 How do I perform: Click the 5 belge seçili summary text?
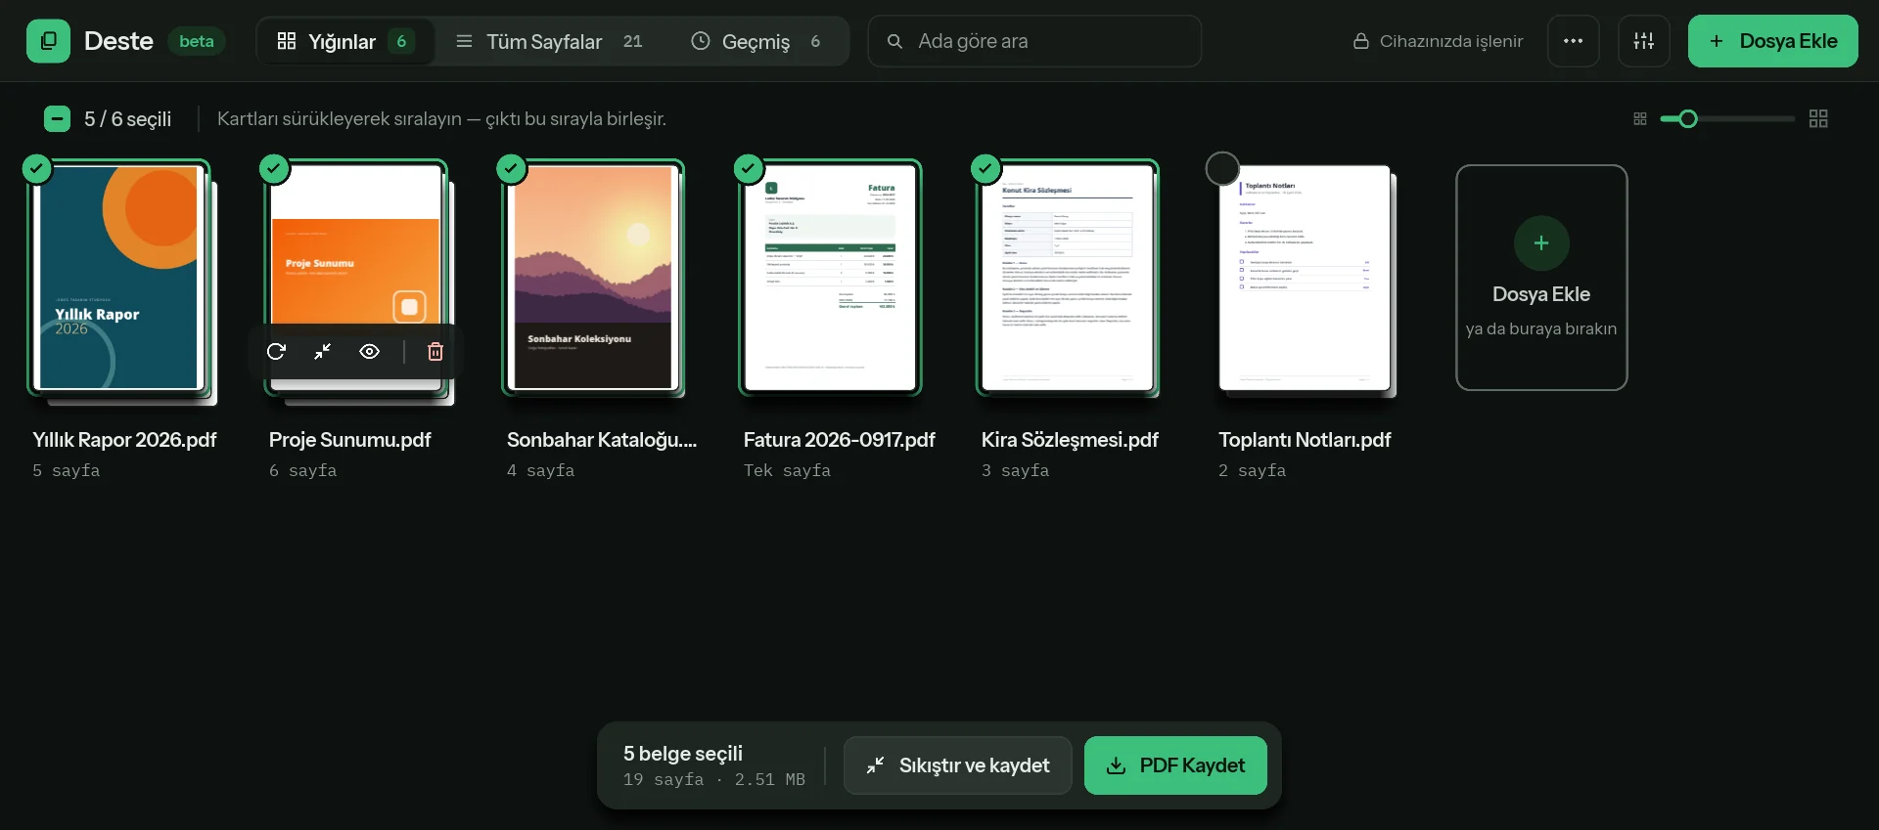pos(683,754)
